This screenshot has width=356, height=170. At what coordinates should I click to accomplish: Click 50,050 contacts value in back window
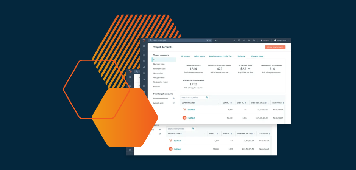(215, 149)
